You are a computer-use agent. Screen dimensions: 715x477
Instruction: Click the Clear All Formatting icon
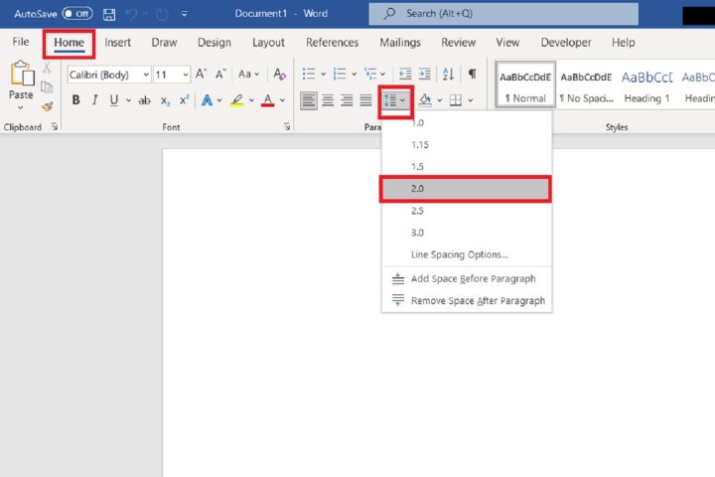coord(279,74)
